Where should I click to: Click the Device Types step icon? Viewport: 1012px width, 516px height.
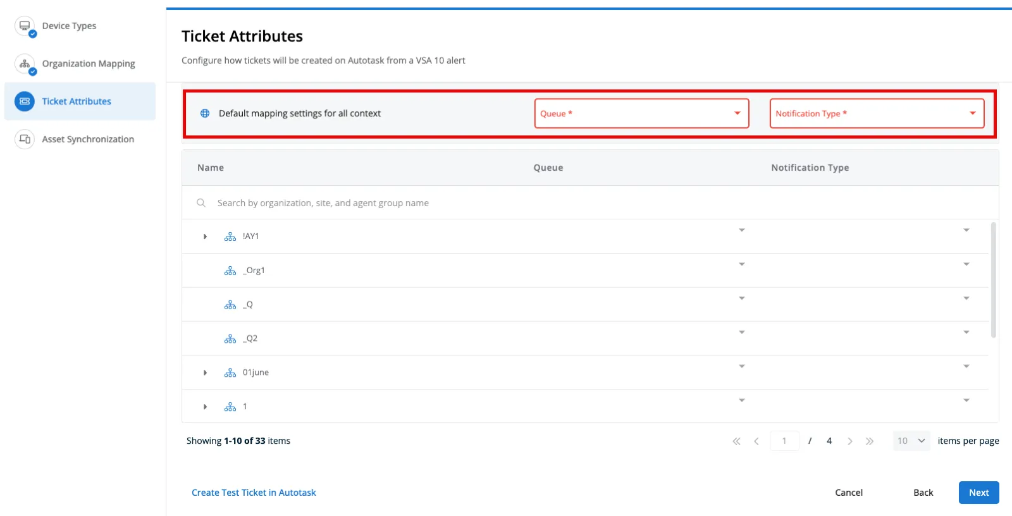point(25,26)
